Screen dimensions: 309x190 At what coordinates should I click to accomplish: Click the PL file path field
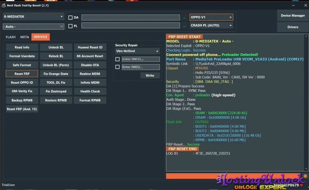pyautogui.click(x=131, y=25)
